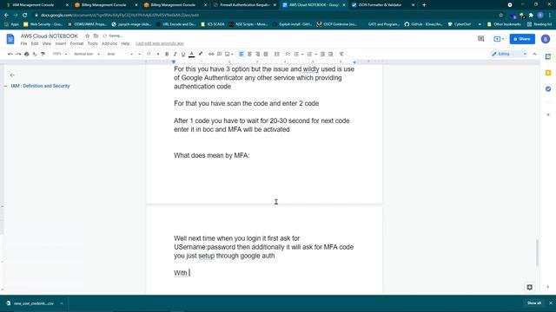Open the View menu
Screen dimensions: 556x312
[x=47, y=43]
